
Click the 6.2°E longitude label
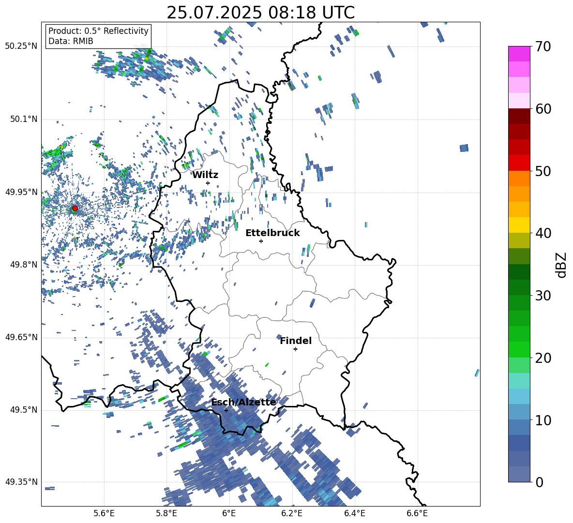click(292, 513)
